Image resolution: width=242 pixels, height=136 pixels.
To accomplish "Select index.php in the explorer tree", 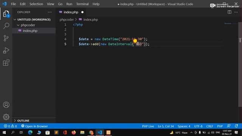I will pos(34,31).
